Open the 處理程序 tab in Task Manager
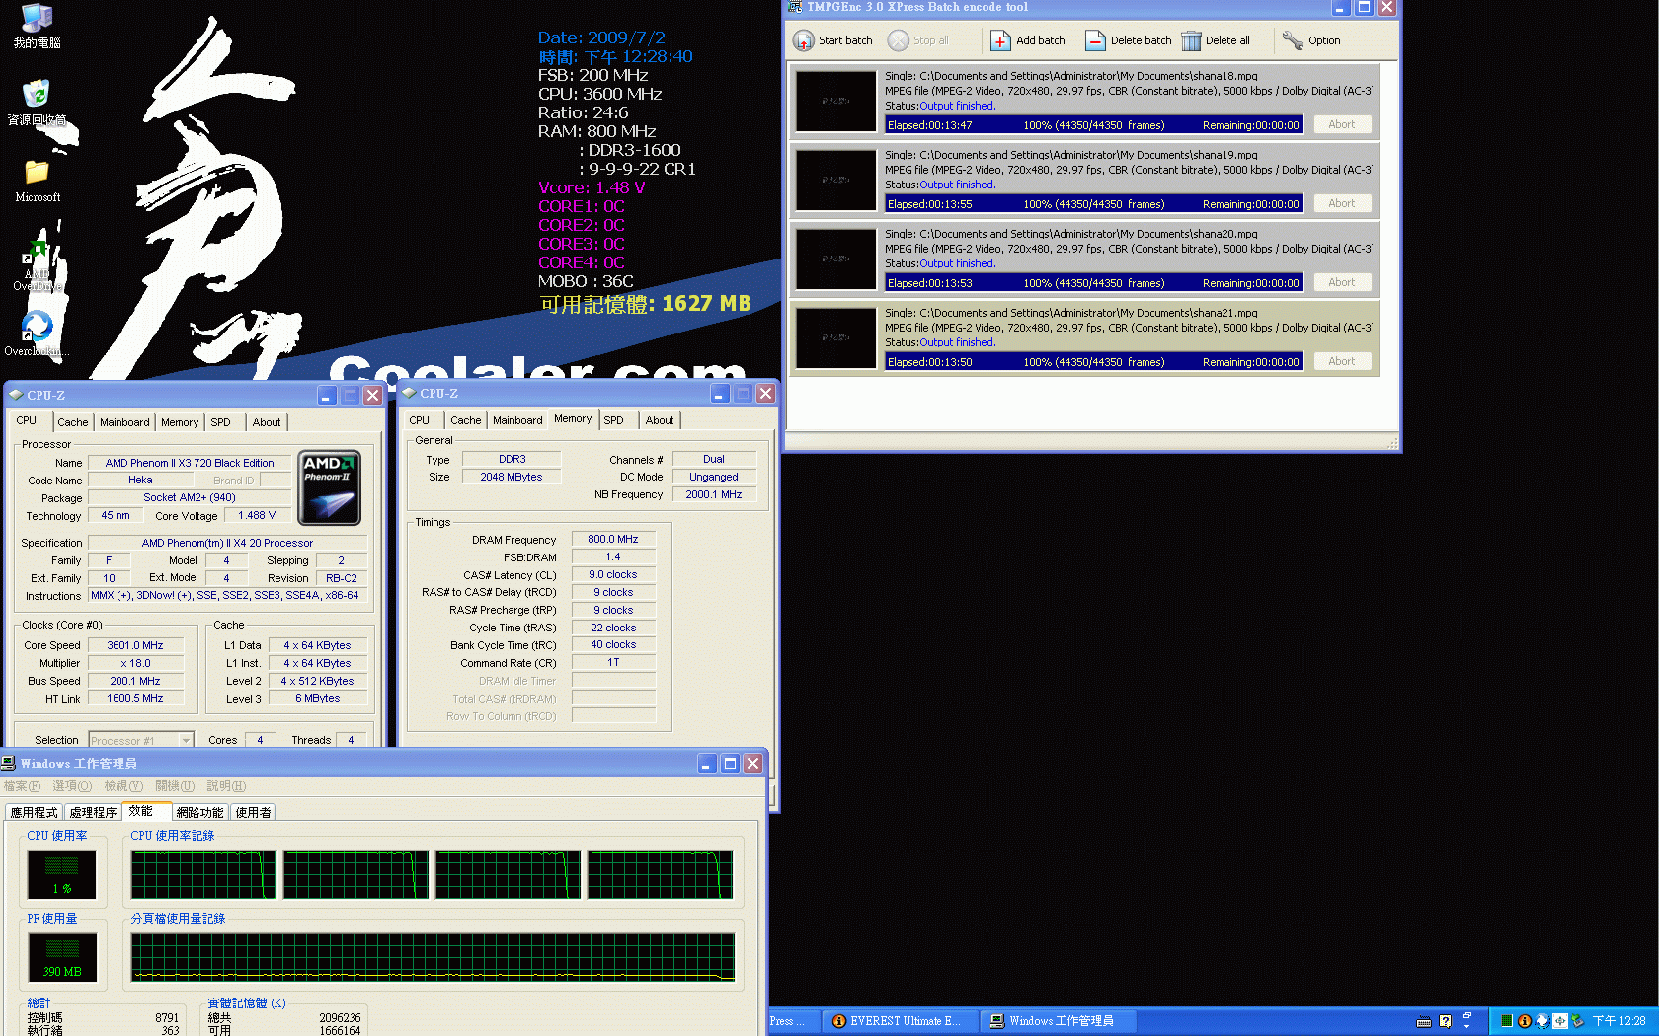Viewport: 1659px width, 1036px height. click(93, 813)
